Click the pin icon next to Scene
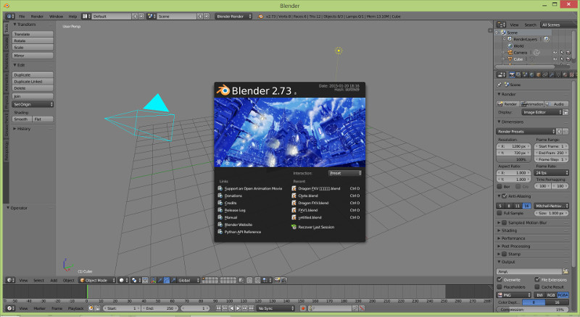This screenshot has width=580, height=317. point(500,85)
